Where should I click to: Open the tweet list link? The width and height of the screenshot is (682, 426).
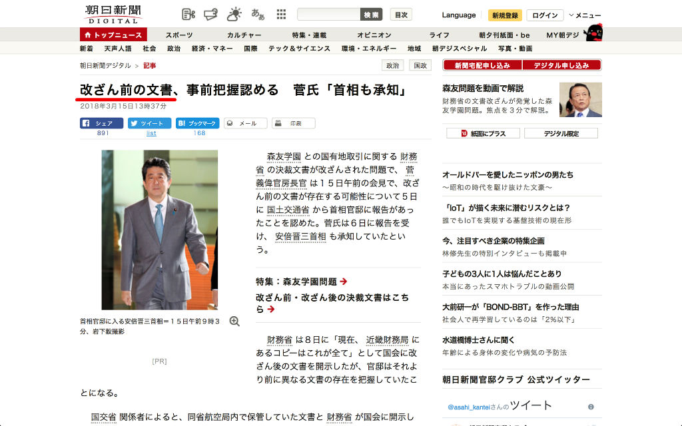pos(151,133)
